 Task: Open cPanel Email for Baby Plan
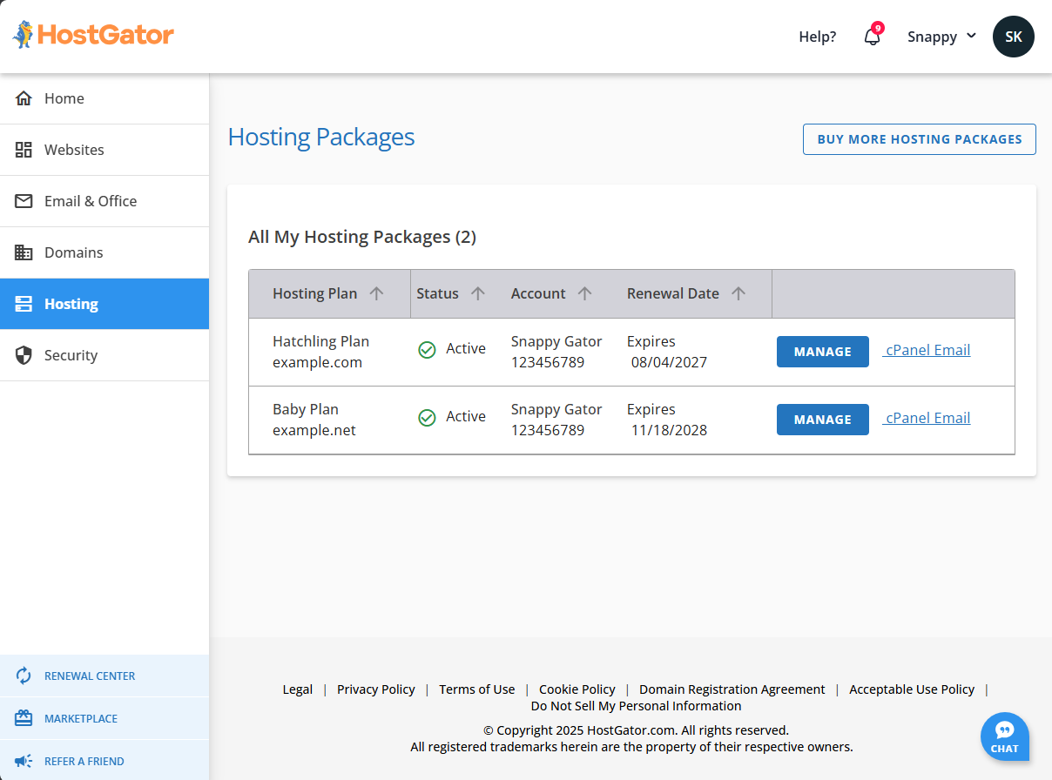pos(926,417)
